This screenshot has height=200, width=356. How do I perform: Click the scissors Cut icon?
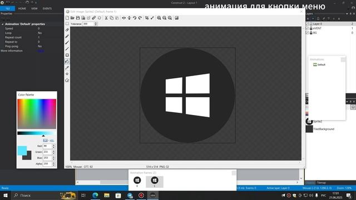pos(106,18)
